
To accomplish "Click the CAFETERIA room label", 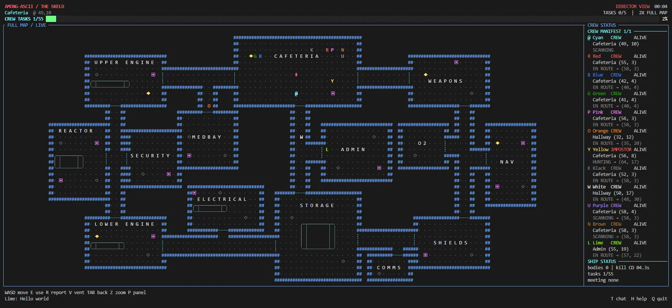I will tap(296, 56).
